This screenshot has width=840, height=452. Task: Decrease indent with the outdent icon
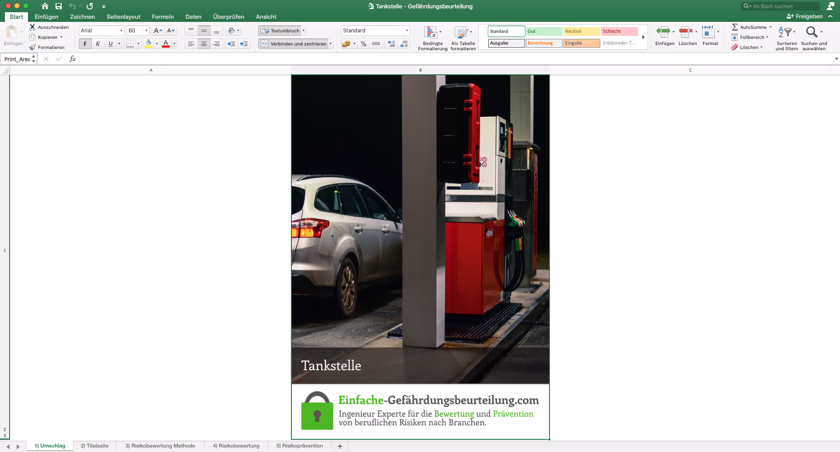point(231,44)
